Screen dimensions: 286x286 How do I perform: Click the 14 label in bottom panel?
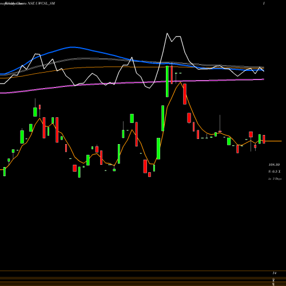tap(274, 273)
